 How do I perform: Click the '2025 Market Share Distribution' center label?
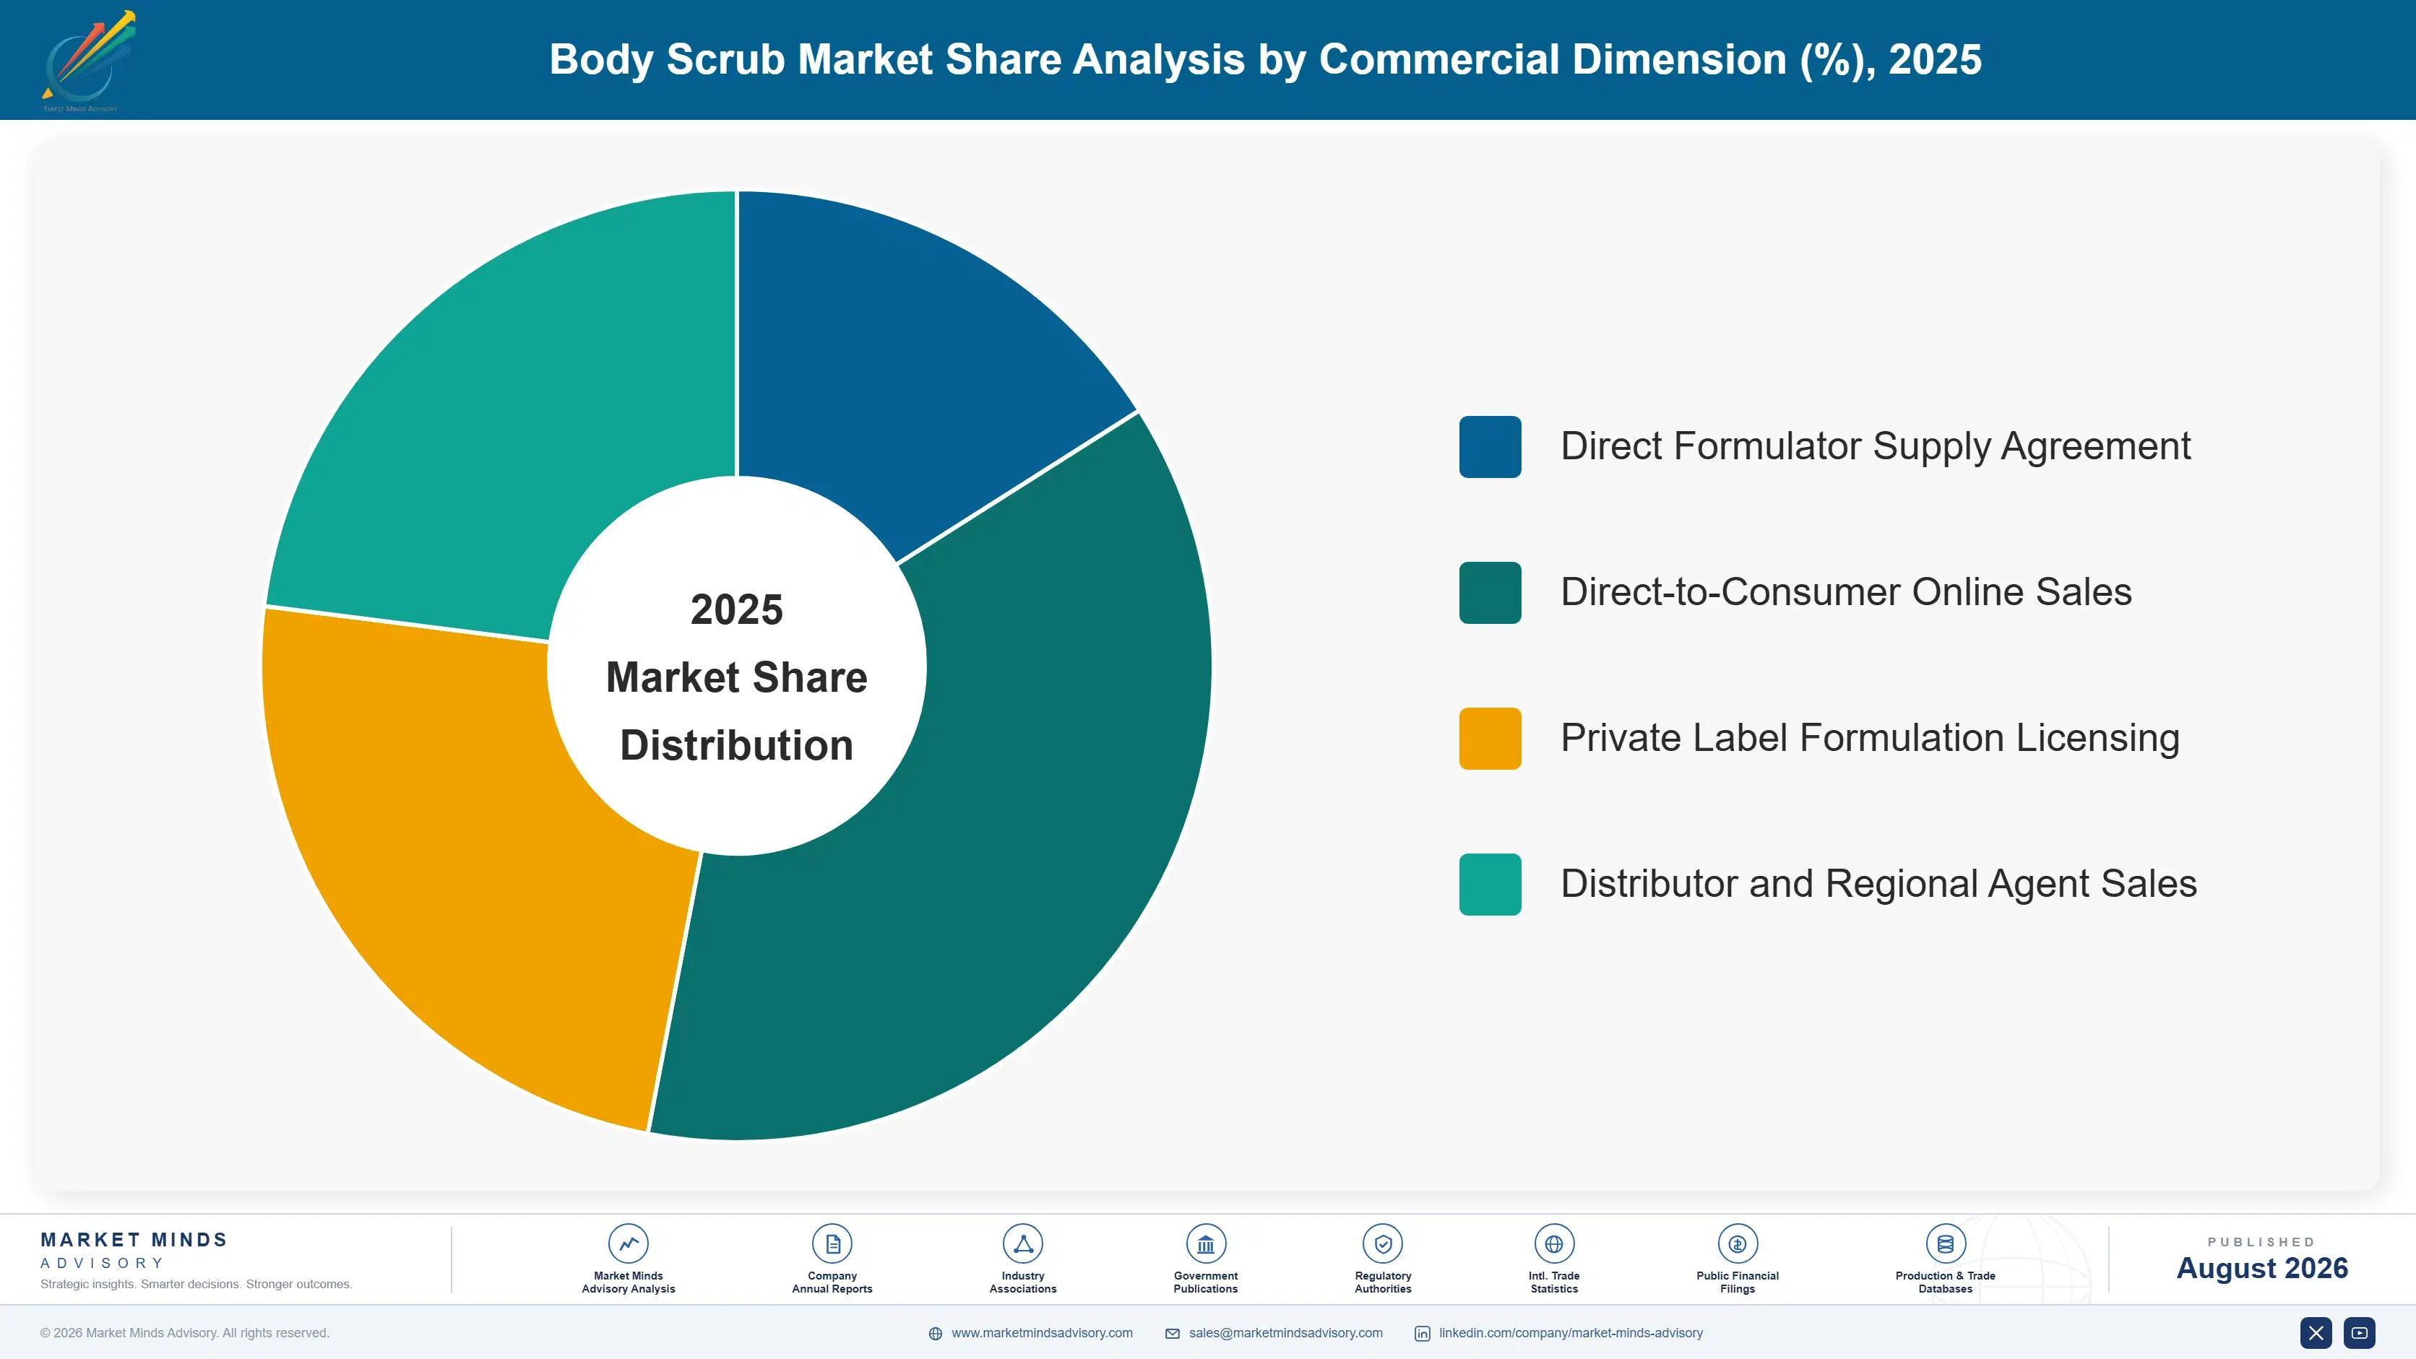pos(737,677)
